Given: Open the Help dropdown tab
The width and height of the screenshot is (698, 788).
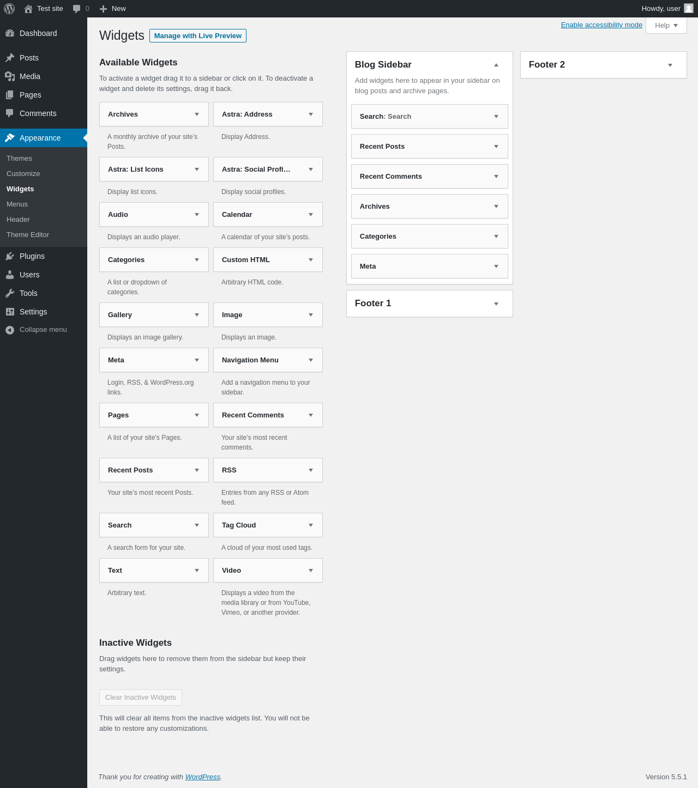Looking at the screenshot, I should (x=666, y=26).
